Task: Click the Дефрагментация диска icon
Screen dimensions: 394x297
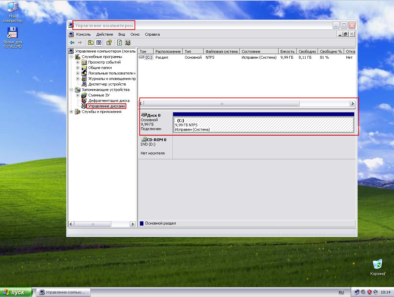Action: coord(84,101)
